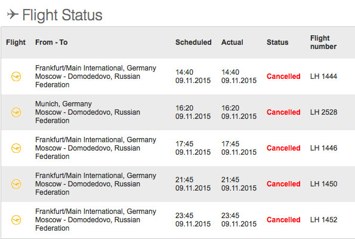Viewport: 355px width, 239px height.
Task: Click Lufthansa logo for flight LH 1444
Action: click(16, 76)
